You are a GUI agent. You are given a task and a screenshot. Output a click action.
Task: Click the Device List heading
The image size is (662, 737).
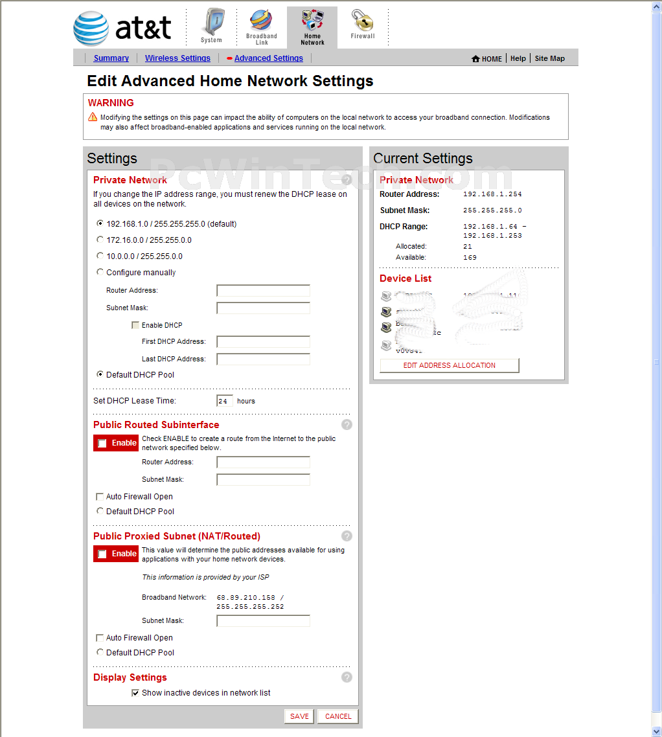405,278
